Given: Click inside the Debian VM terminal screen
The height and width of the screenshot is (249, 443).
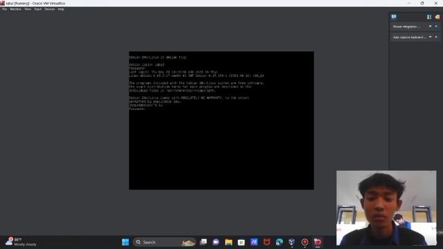Looking at the screenshot, I should point(221,120).
